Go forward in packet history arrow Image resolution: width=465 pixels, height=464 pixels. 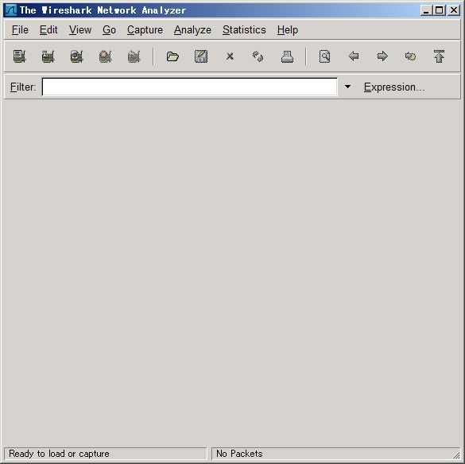382,56
